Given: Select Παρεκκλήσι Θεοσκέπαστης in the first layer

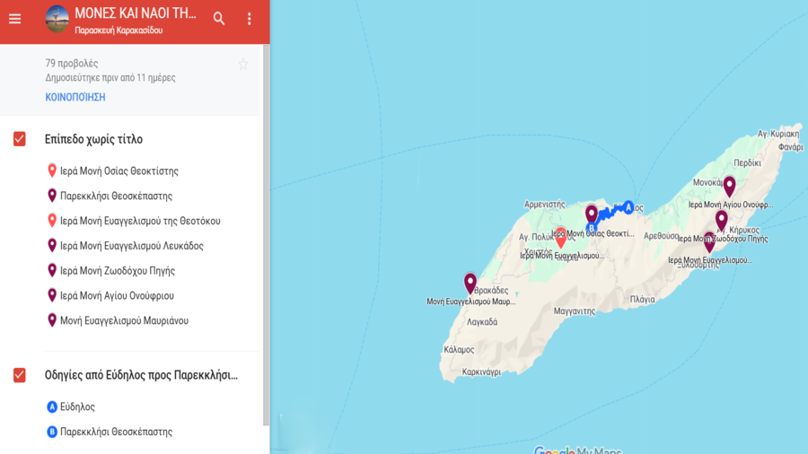Looking at the screenshot, I should coord(116,196).
